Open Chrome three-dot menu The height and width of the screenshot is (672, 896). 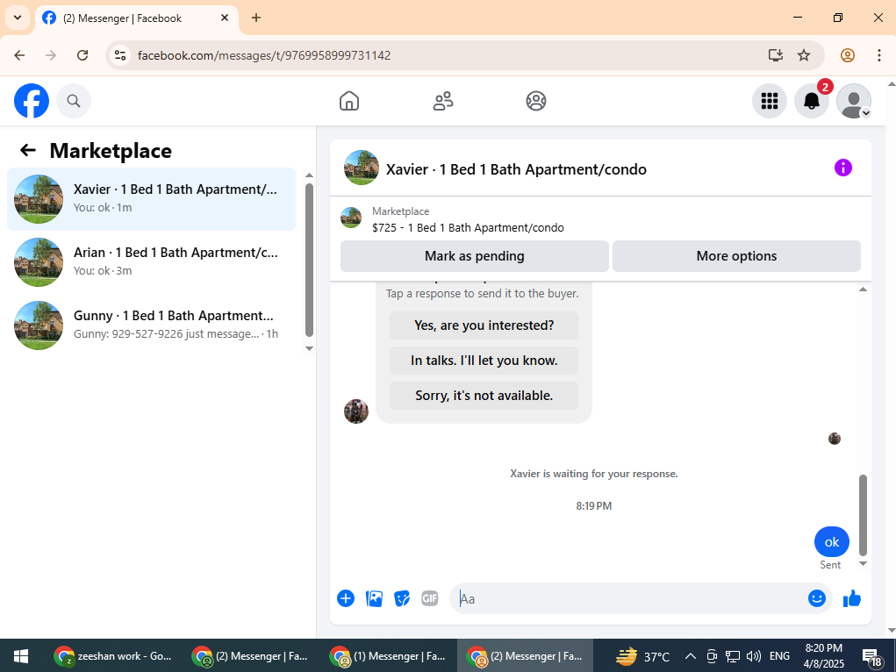tap(878, 55)
